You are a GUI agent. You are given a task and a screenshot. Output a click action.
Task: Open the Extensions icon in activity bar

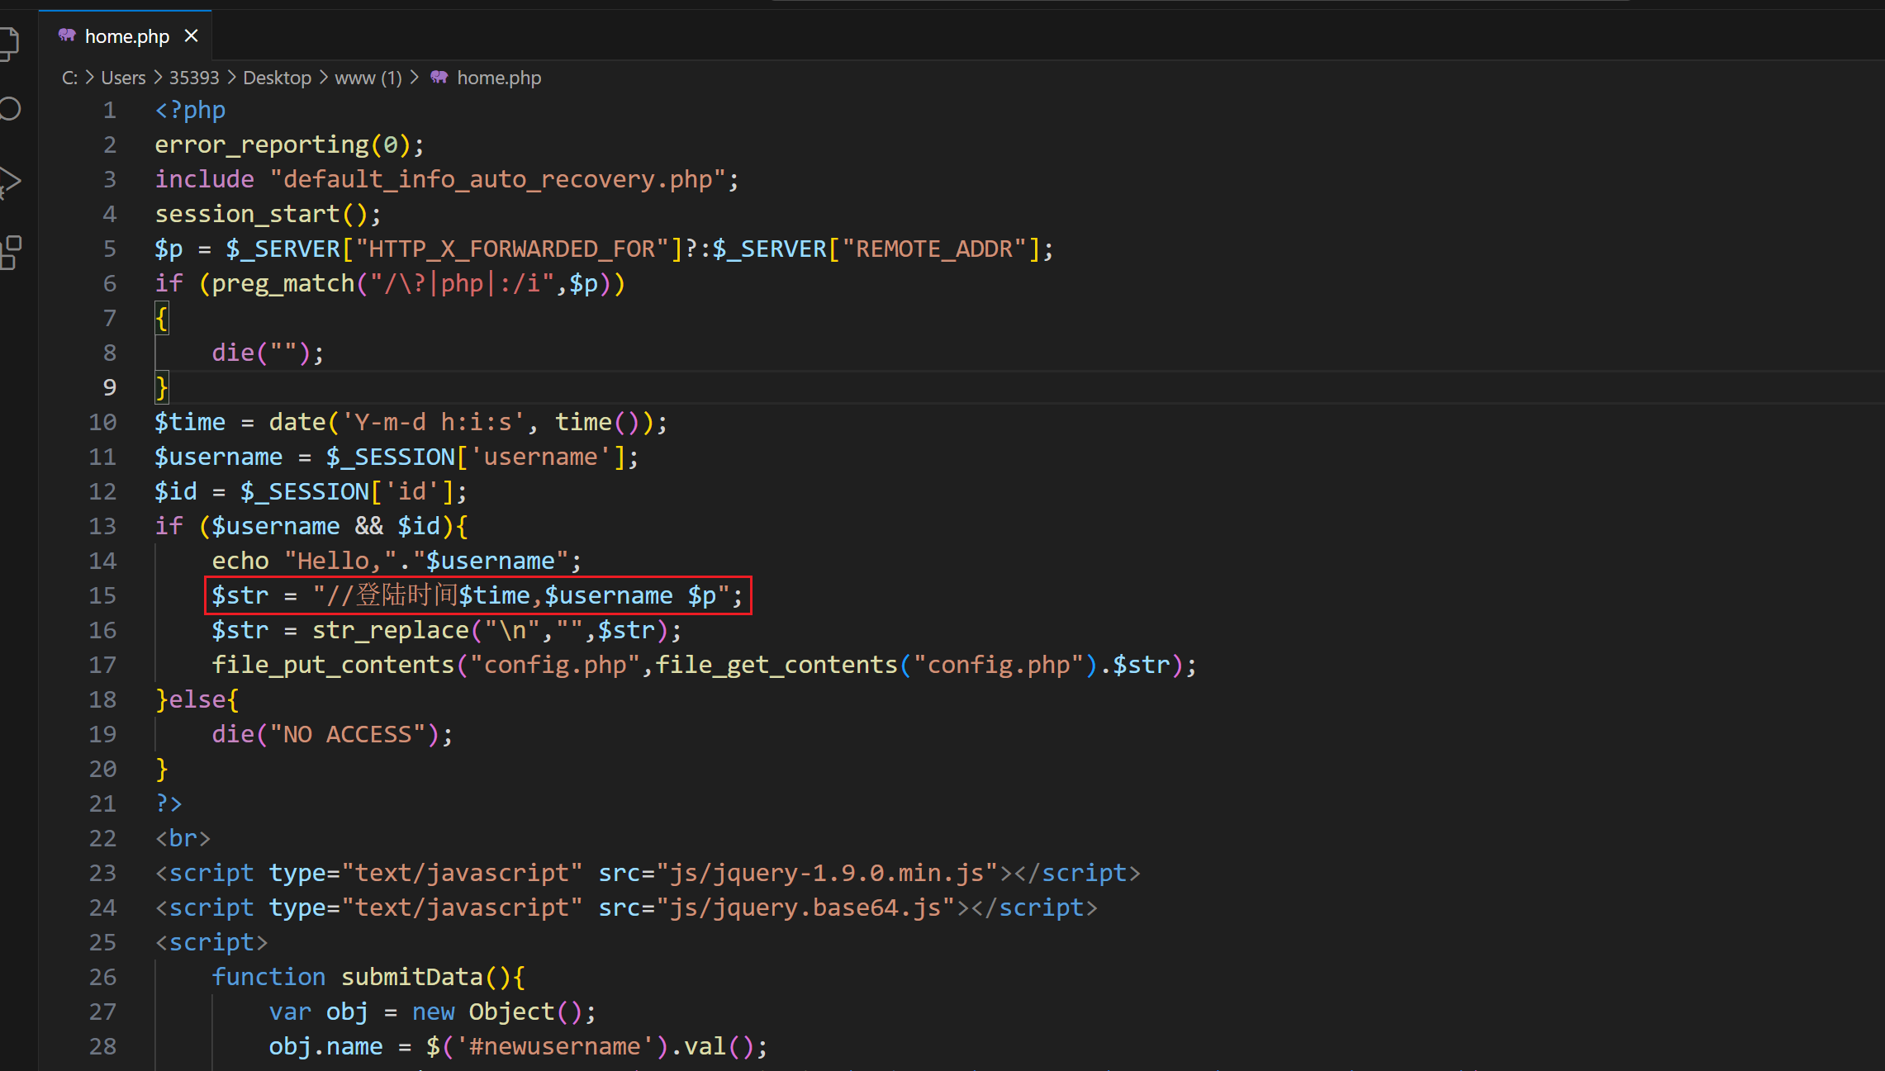click(10, 252)
